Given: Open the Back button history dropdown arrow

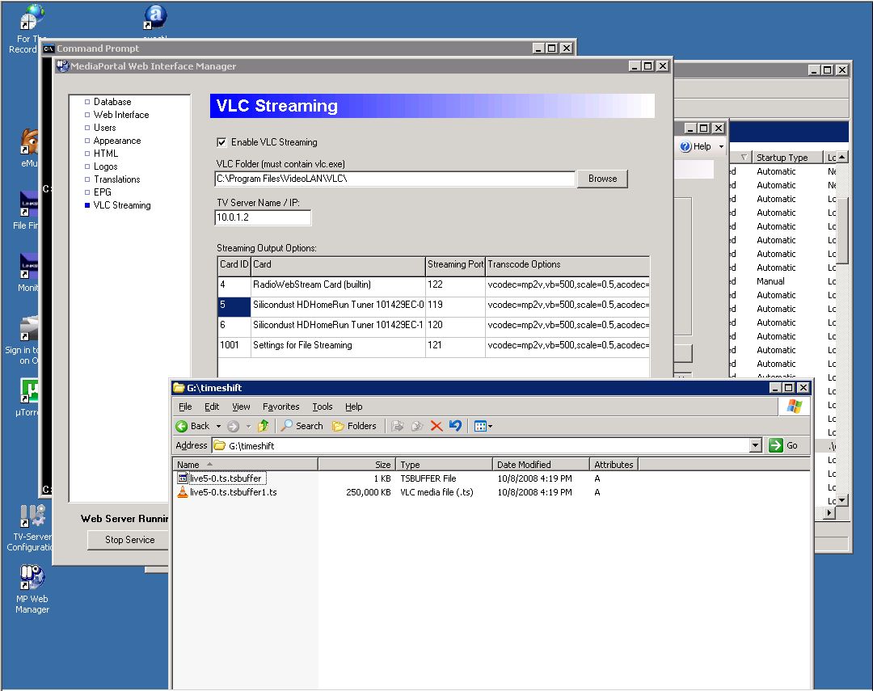Looking at the screenshot, I should [218, 427].
